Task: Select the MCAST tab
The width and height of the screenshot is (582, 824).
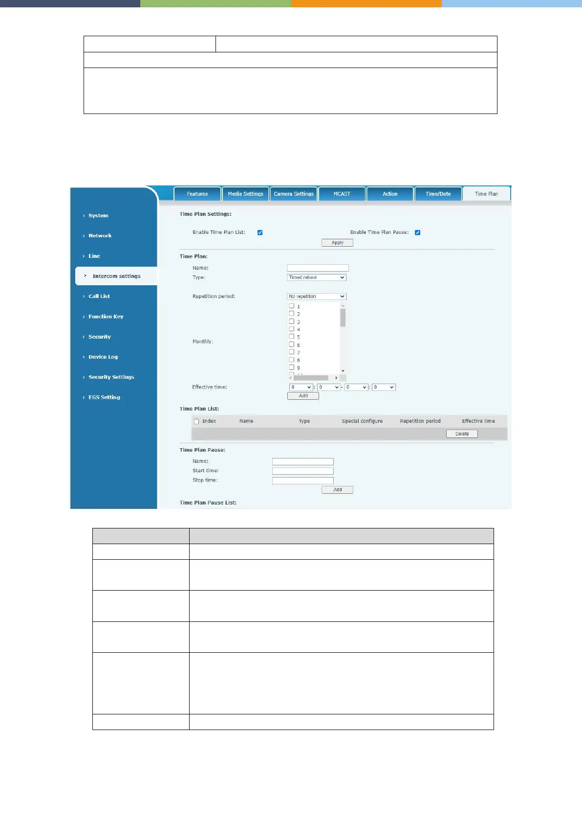Action: coord(342,194)
